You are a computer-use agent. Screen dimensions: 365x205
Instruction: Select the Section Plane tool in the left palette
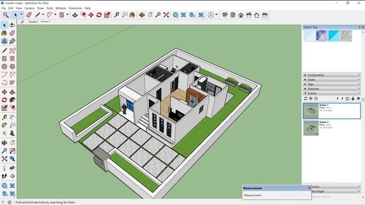(13, 176)
